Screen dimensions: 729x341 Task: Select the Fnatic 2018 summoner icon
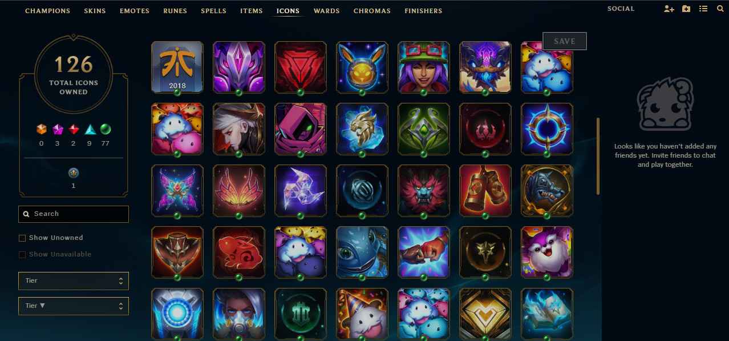point(177,67)
